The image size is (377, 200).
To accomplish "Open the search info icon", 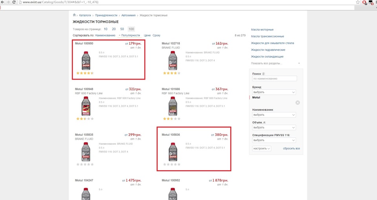I will (264, 74).
